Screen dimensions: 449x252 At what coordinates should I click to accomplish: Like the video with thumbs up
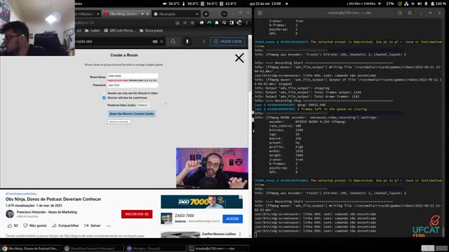point(13,225)
